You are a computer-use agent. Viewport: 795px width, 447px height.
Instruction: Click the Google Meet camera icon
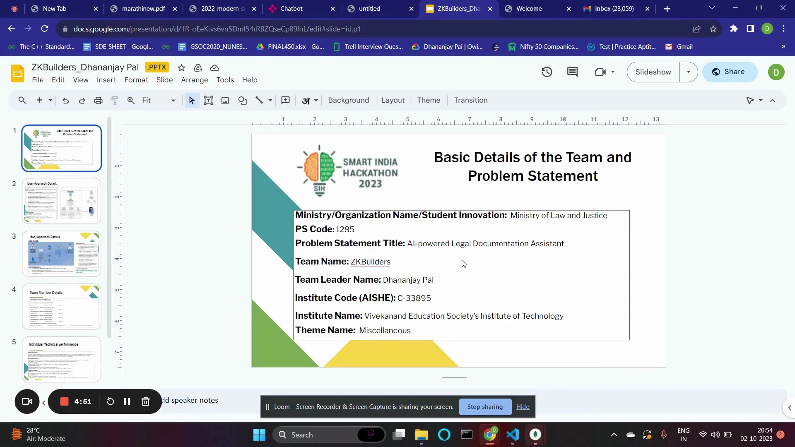click(x=600, y=72)
